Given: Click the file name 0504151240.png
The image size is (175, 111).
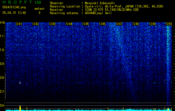Looking at the screenshot, I should (x=14, y=7).
